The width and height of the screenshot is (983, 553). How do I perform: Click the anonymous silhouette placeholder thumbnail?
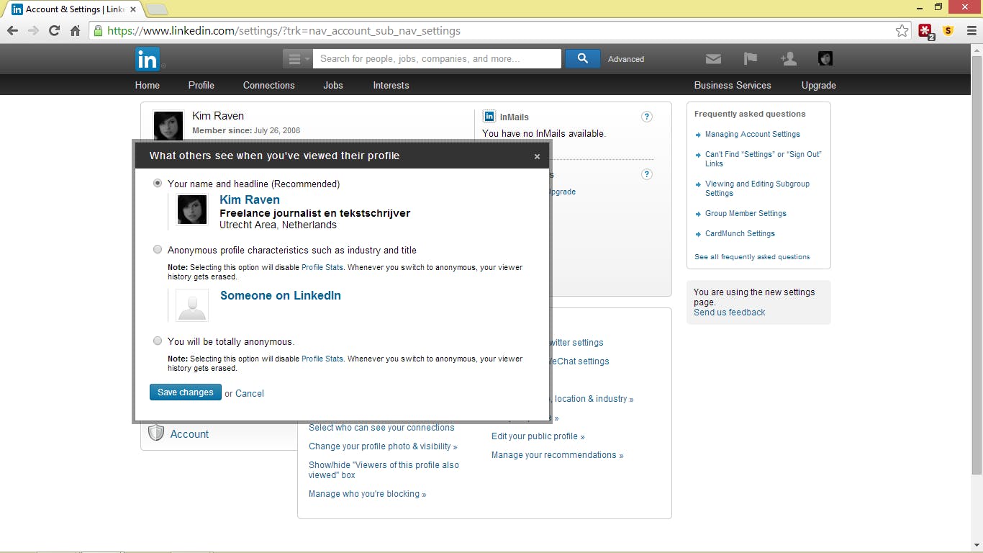coord(192,305)
